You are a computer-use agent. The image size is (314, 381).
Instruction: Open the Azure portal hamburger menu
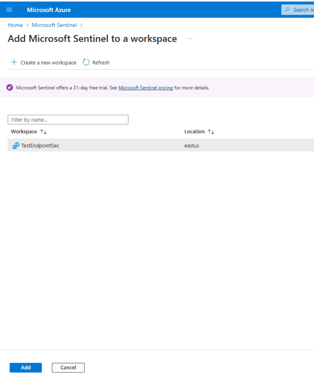coord(9,9)
